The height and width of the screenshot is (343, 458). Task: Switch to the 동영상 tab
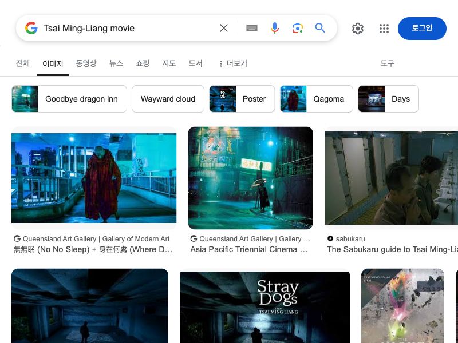point(86,63)
